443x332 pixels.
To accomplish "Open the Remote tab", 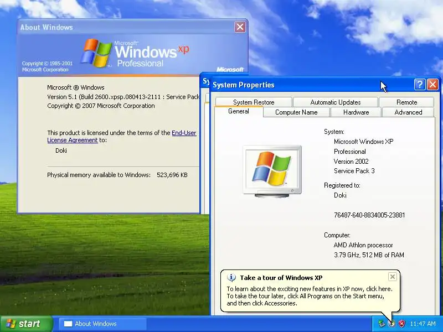I will (406, 102).
